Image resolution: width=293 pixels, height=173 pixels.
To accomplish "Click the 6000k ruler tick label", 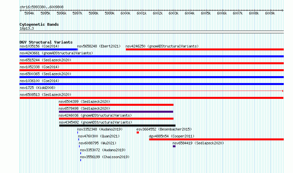I will pos(125,14).
